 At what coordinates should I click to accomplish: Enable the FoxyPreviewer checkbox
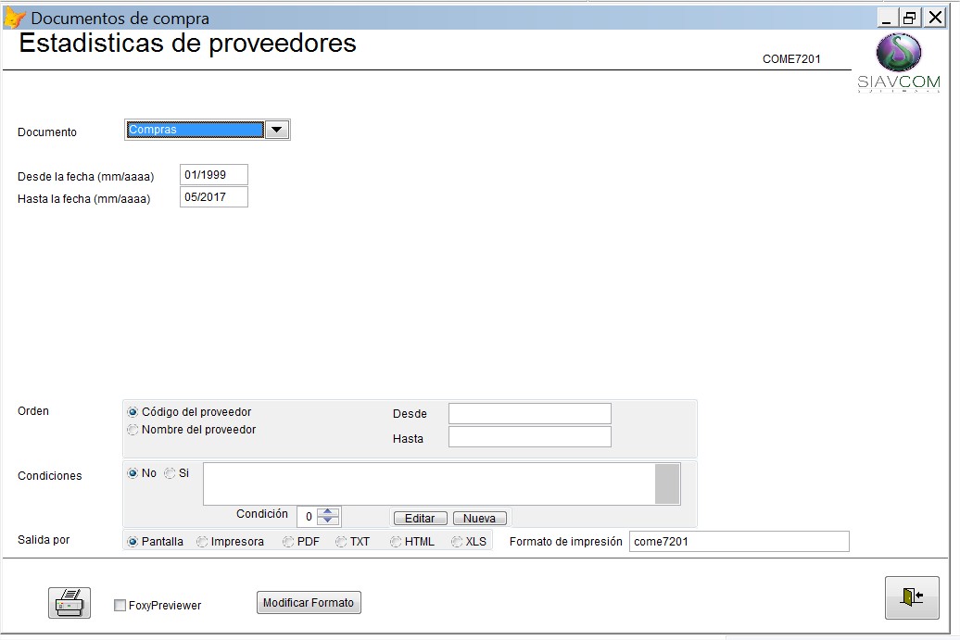pos(120,605)
